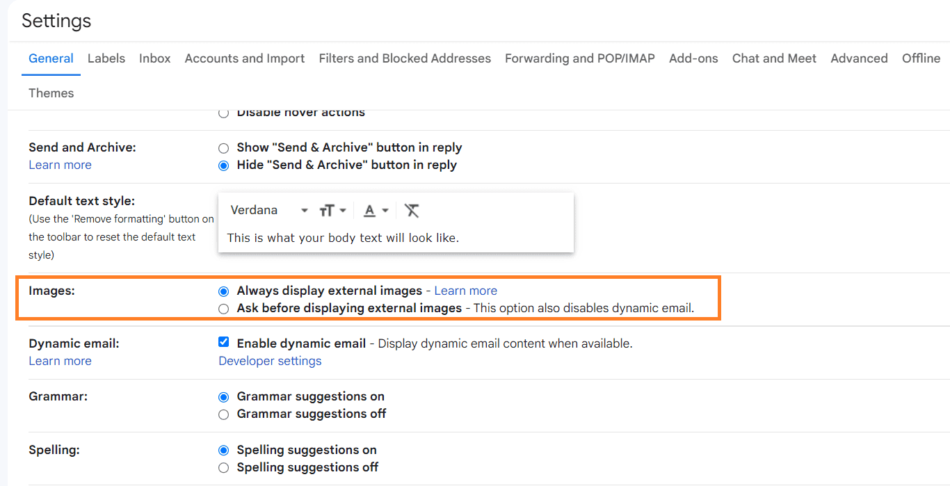The image size is (950, 486).
Task: Open the Chat and Meet settings tab
Action: (x=773, y=58)
